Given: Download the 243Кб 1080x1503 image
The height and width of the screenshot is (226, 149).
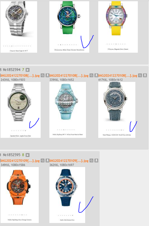Looking at the screenshot, I should pyautogui.click(x=47, y=75).
